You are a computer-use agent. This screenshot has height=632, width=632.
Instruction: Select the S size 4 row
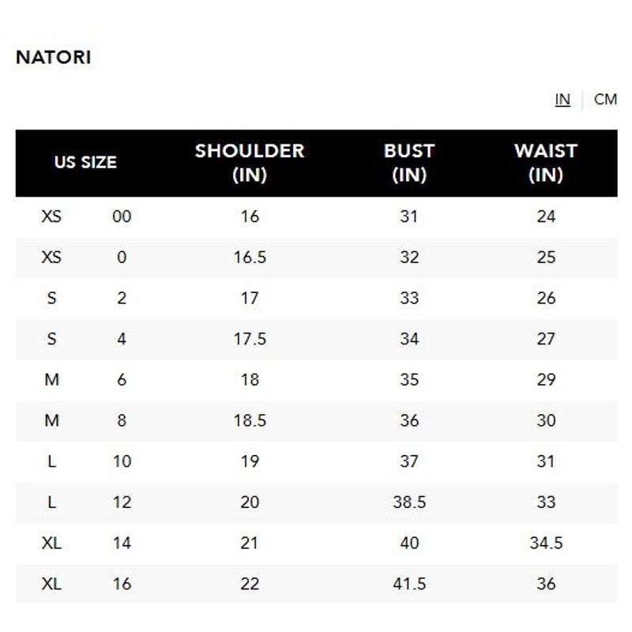click(317, 340)
